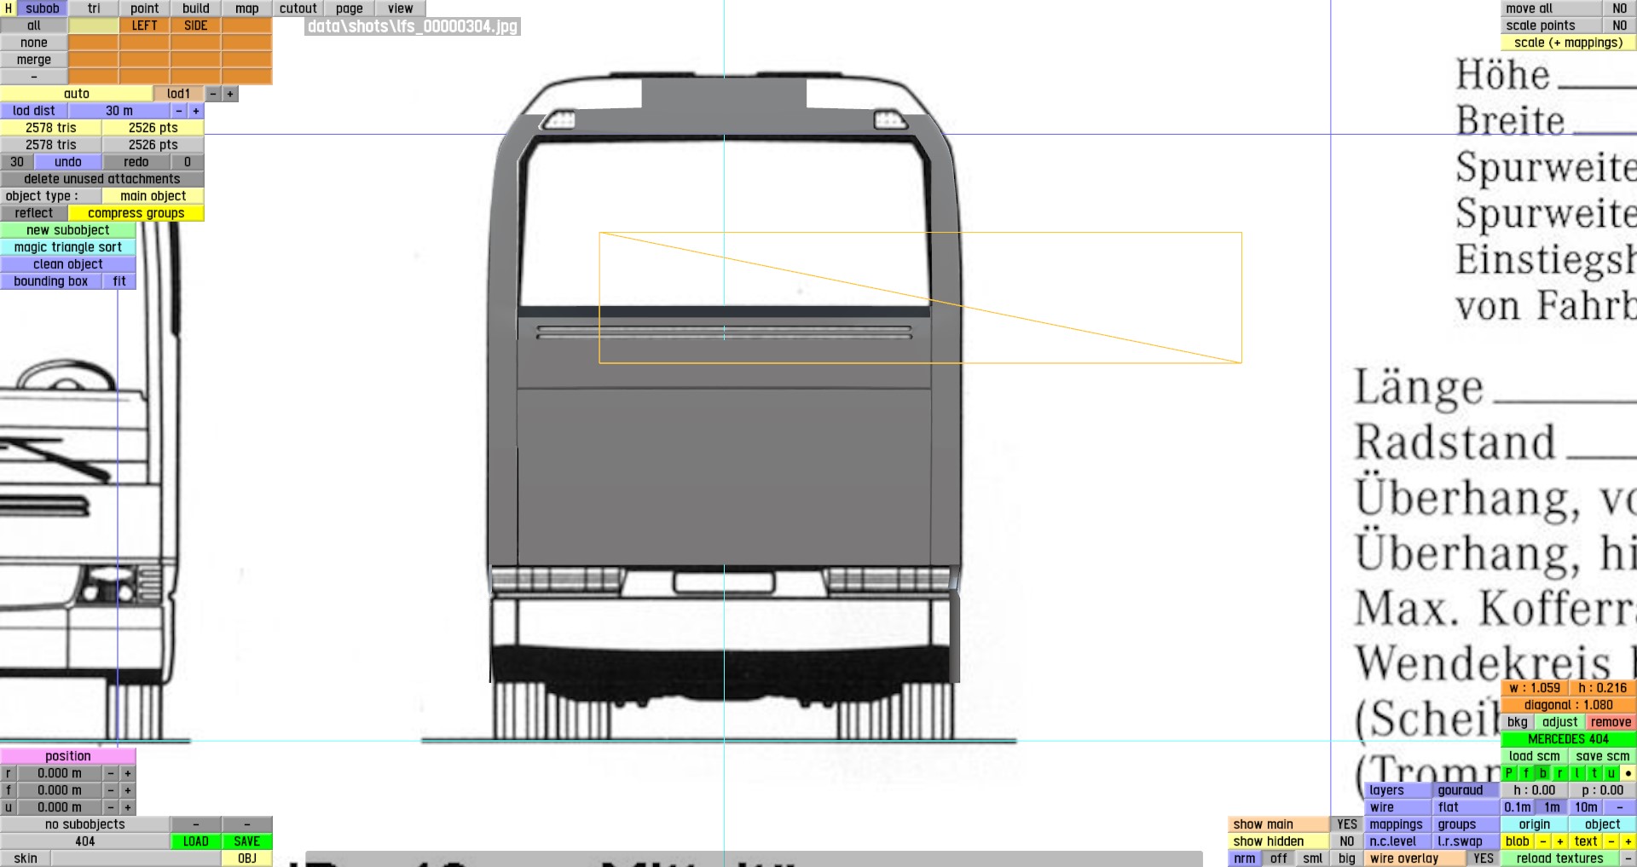
Task: Fit the bounding box
Action: [x=119, y=281]
